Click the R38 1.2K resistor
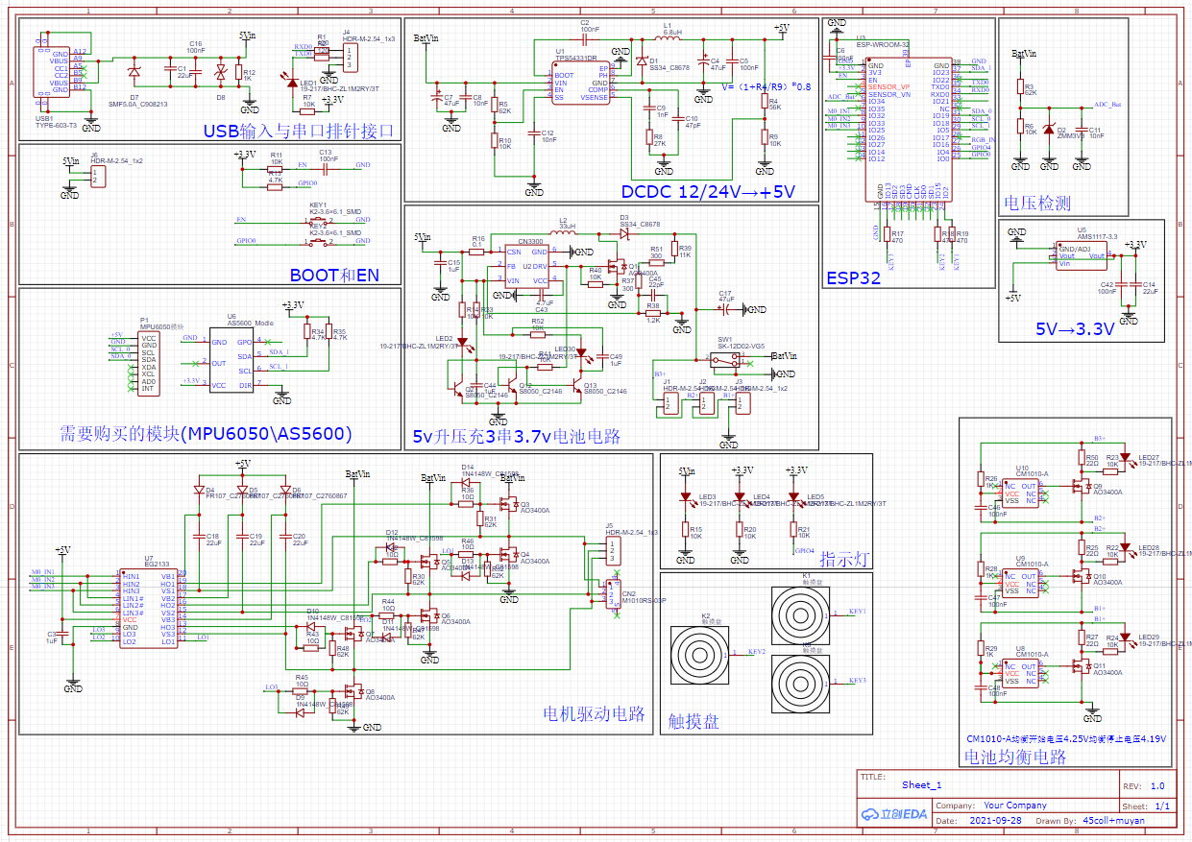The image size is (1192, 842). pyautogui.click(x=653, y=312)
